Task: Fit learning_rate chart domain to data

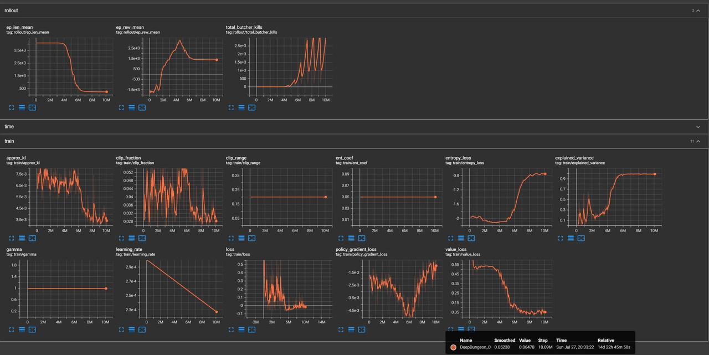Action: (142, 330)
